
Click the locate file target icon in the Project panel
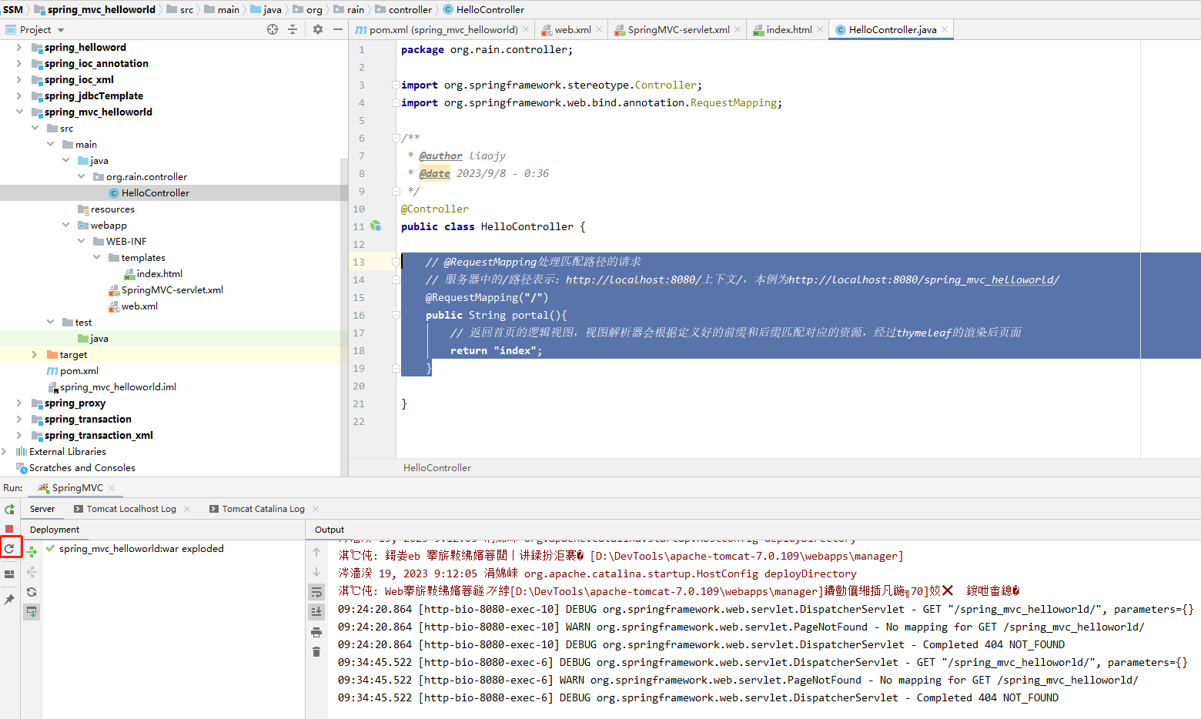tap(273, 29)
